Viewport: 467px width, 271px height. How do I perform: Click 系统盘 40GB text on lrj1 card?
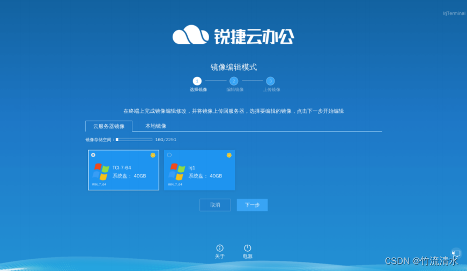pos(205,176)
